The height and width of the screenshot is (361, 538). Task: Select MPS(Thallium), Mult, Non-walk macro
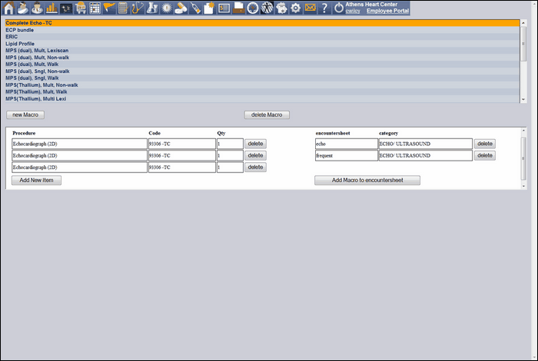(263, 84)
